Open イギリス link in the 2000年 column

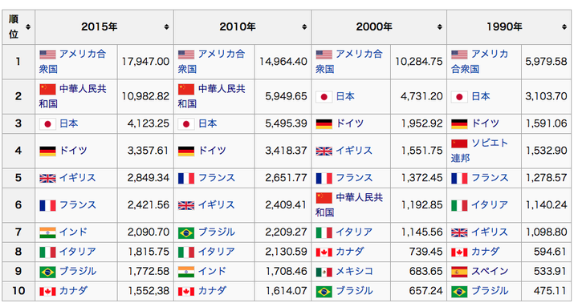[x=354, y=151]
